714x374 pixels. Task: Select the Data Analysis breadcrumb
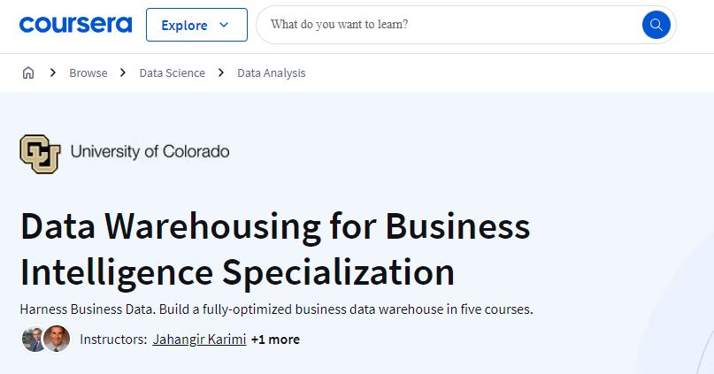coord(272,73)
